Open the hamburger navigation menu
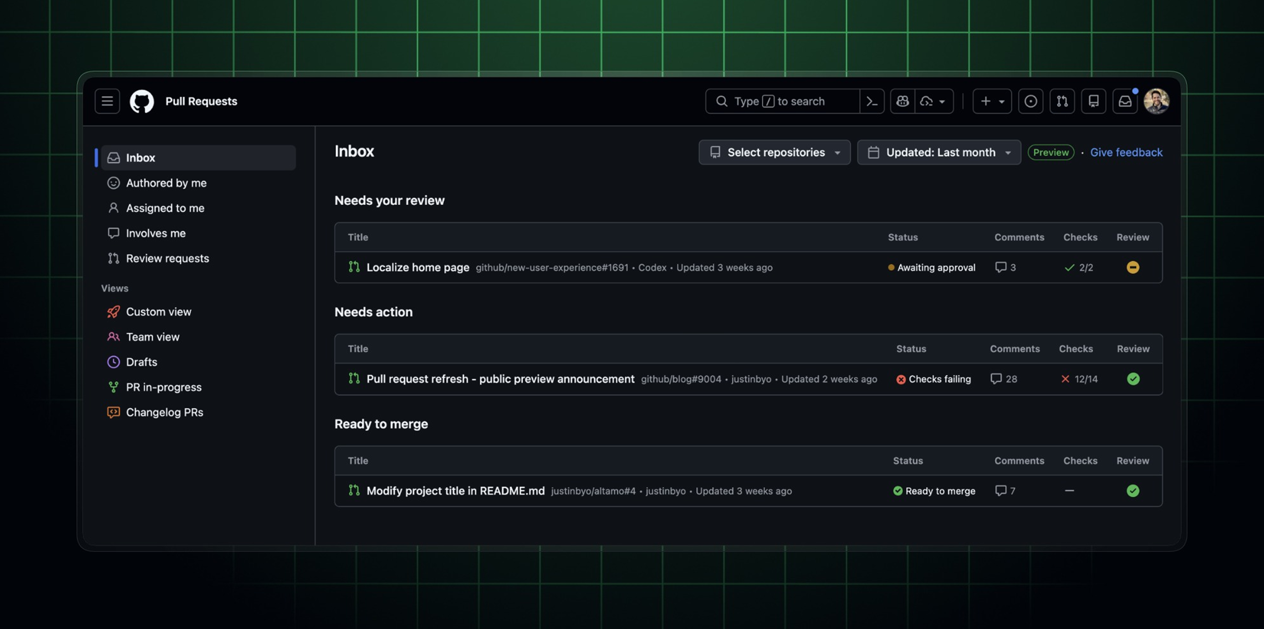This screenshot has height=629, width=1264. click(107, 101)
